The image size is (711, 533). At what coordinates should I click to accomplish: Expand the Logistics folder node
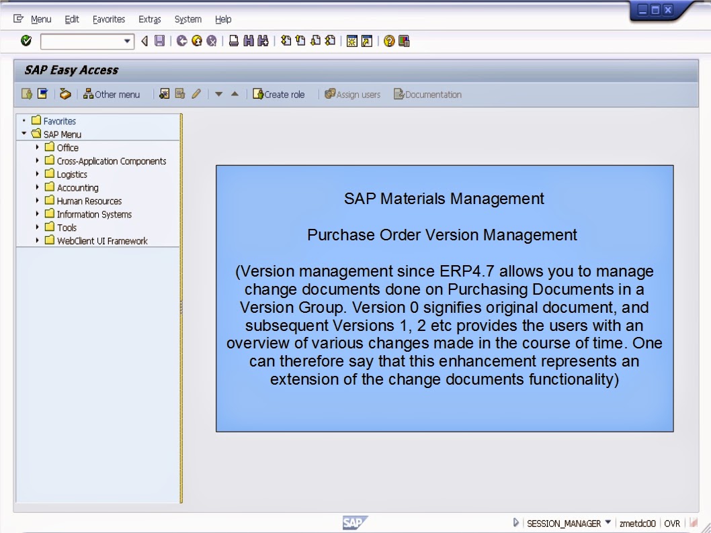click(x=37, y=173)
